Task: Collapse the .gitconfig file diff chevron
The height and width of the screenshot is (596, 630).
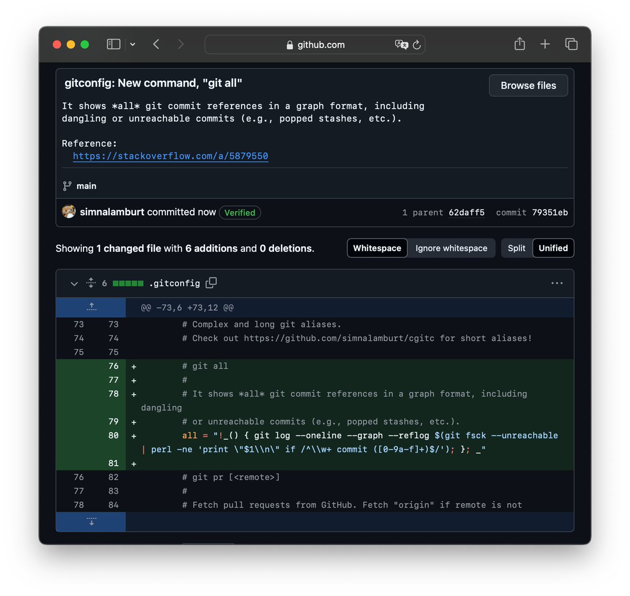Action: click(x=74, y=284)
